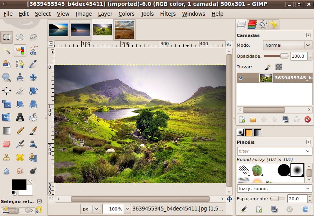Select the Bucket Fill tool
This screenshot has width=314, height=216.
pyautogui.click(x=33, y=117)
